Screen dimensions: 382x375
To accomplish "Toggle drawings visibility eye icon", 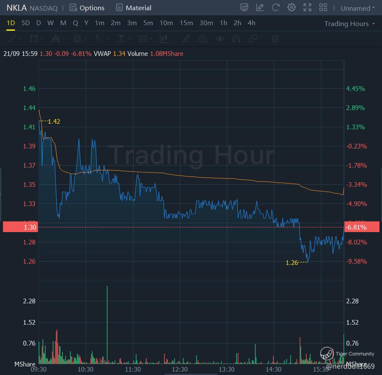I will [x=220, y=38].
